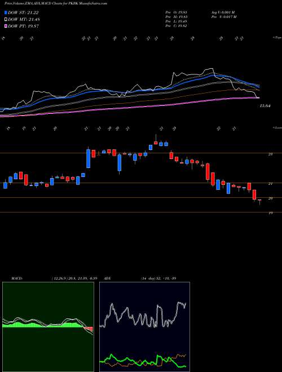Click the magenta DOW PT legend swatch
282x372 pixels.
click(x=6, y=26)
